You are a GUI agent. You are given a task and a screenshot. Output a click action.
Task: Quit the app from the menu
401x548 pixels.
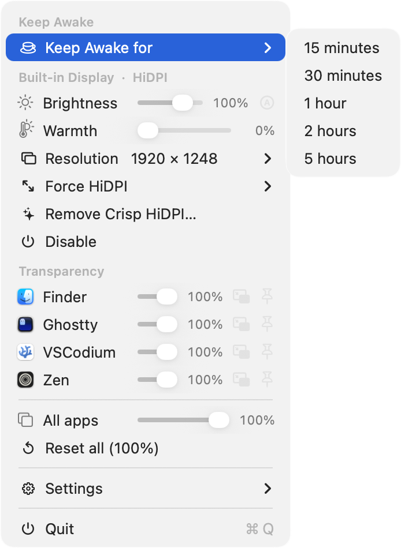coord(146,529)
